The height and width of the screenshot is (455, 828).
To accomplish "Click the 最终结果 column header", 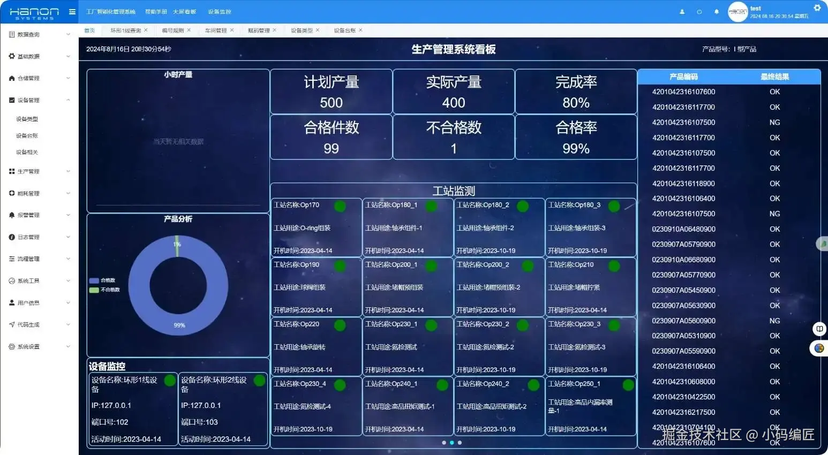I will (774, 77).
